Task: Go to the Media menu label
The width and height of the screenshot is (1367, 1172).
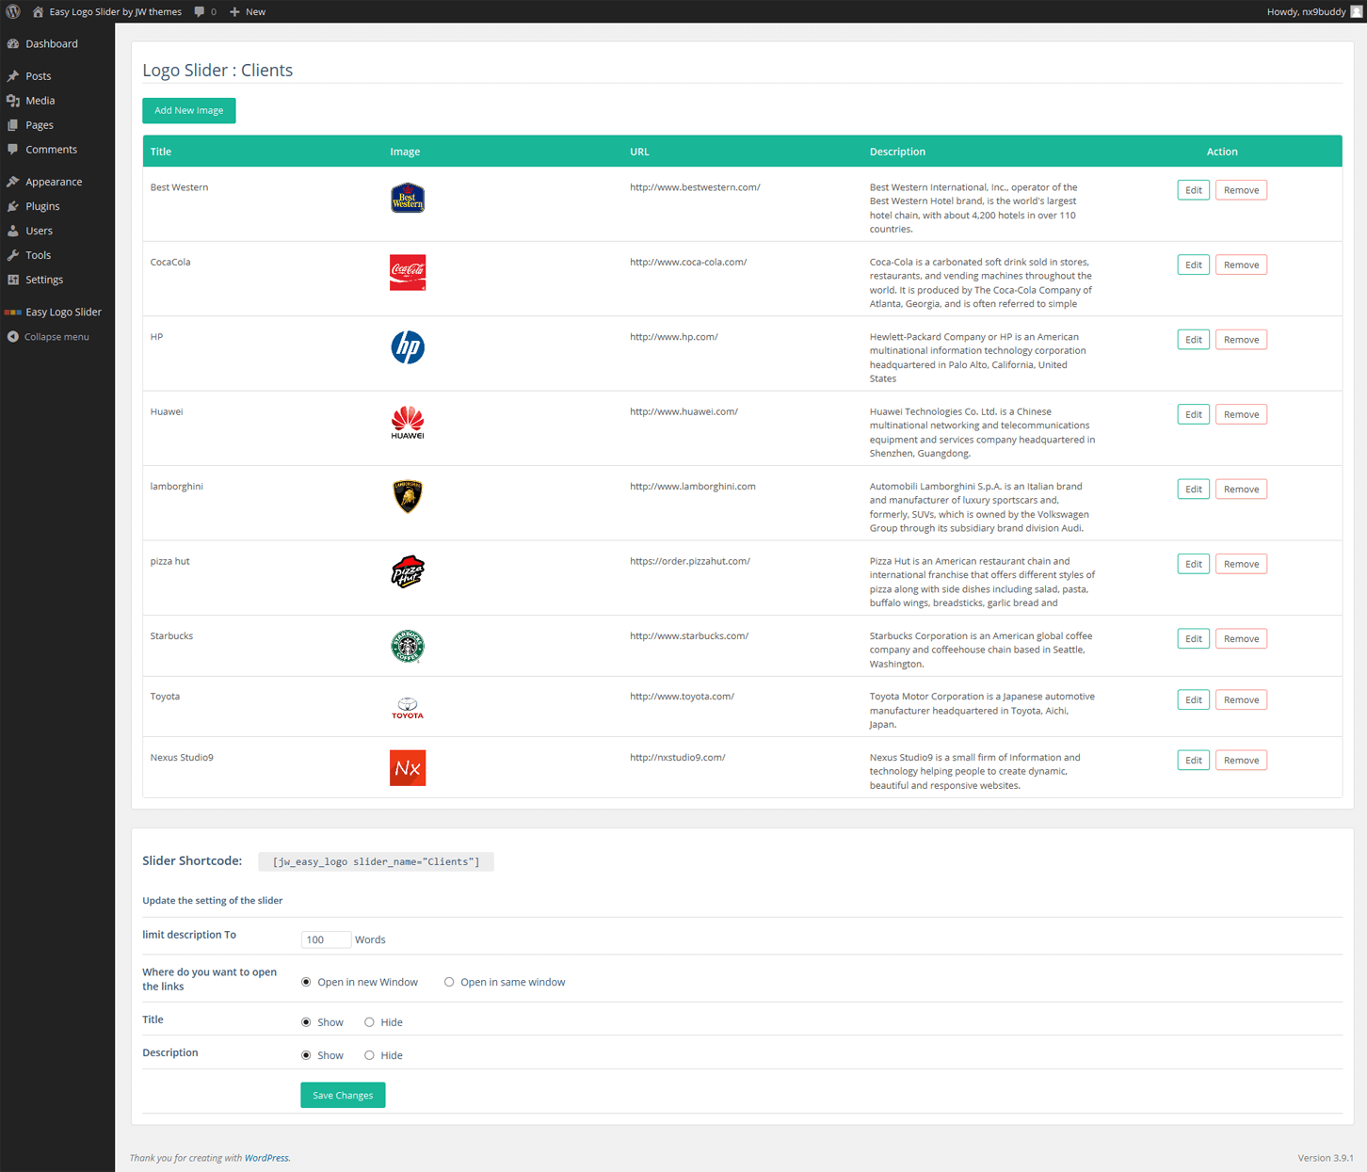Action: pos(40,100)
